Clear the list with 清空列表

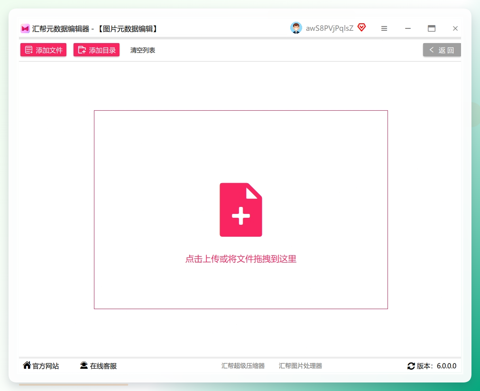tap(143, 50)
